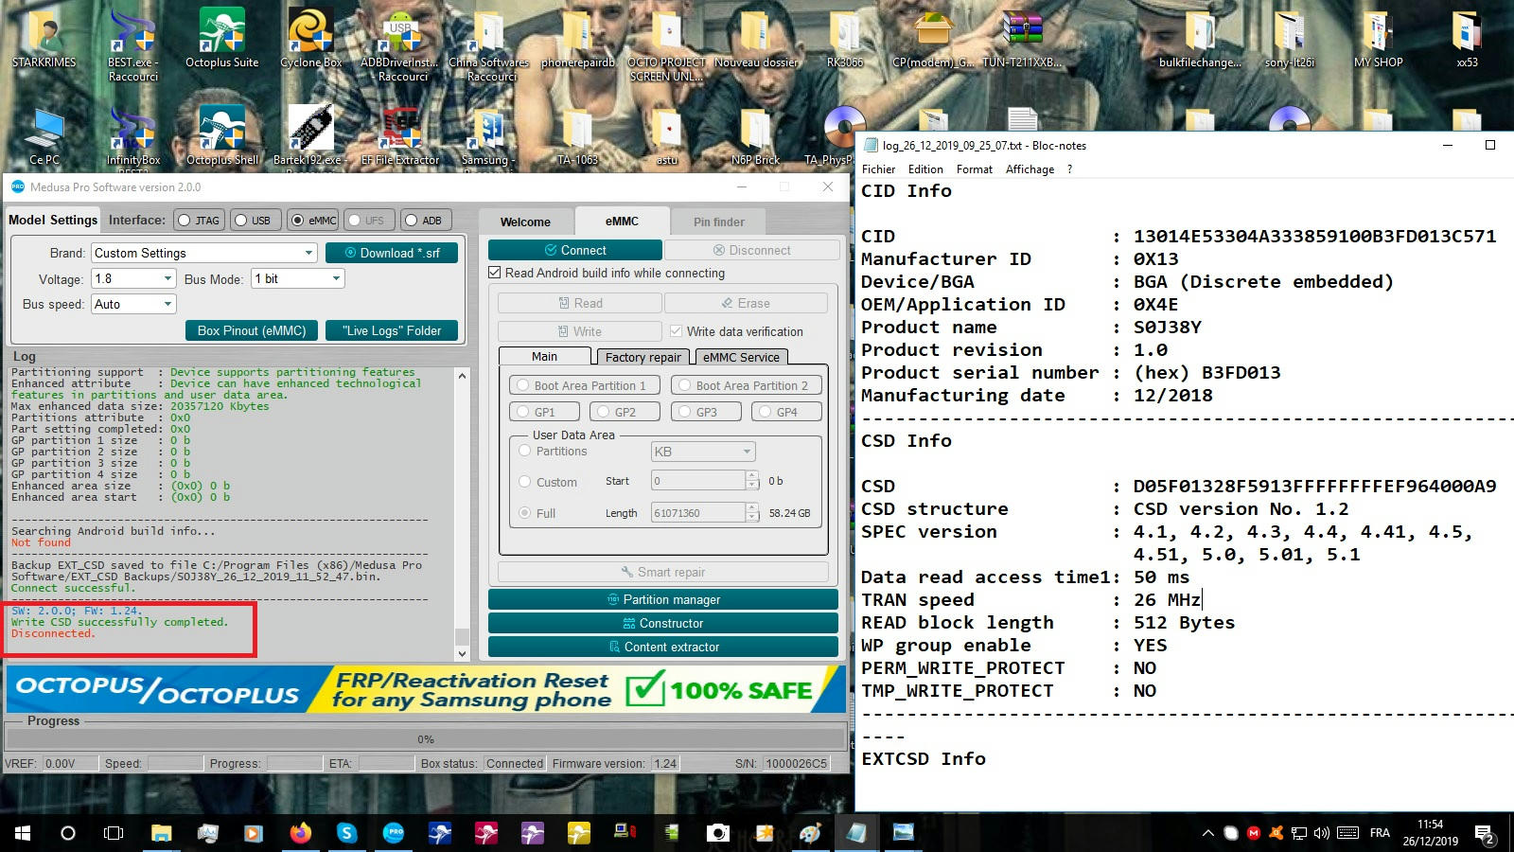Click the Connect button
The height and width of the screenshot is (852, 1514).
tap(574, 249)
